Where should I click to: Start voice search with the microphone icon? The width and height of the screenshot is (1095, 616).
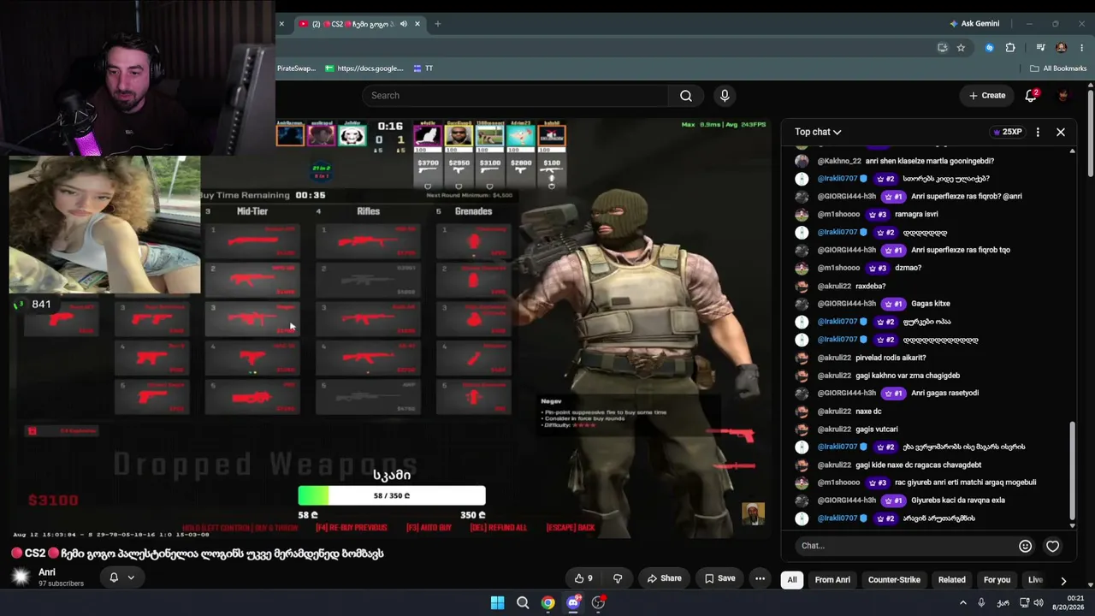[x=725, y=96]
